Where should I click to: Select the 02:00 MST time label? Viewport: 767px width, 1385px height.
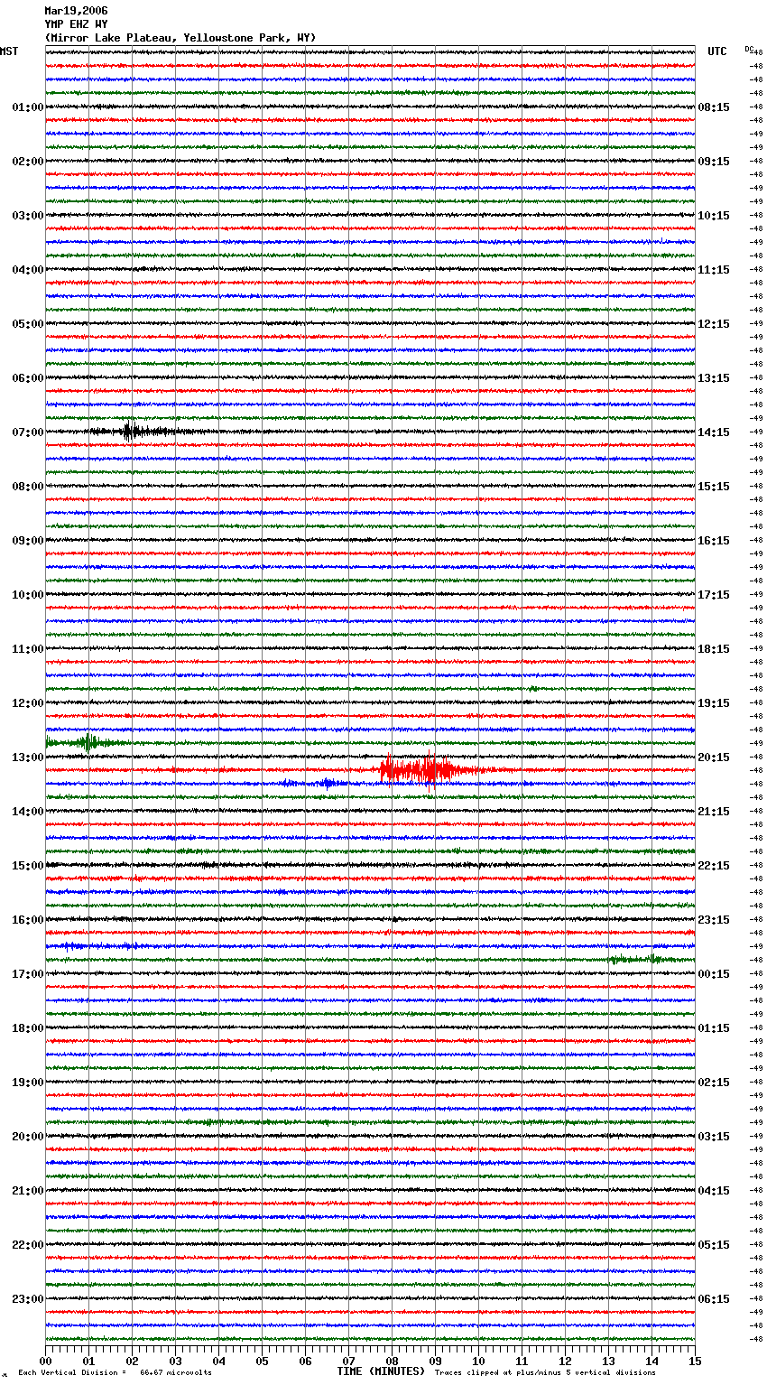[x=28, y=162]
